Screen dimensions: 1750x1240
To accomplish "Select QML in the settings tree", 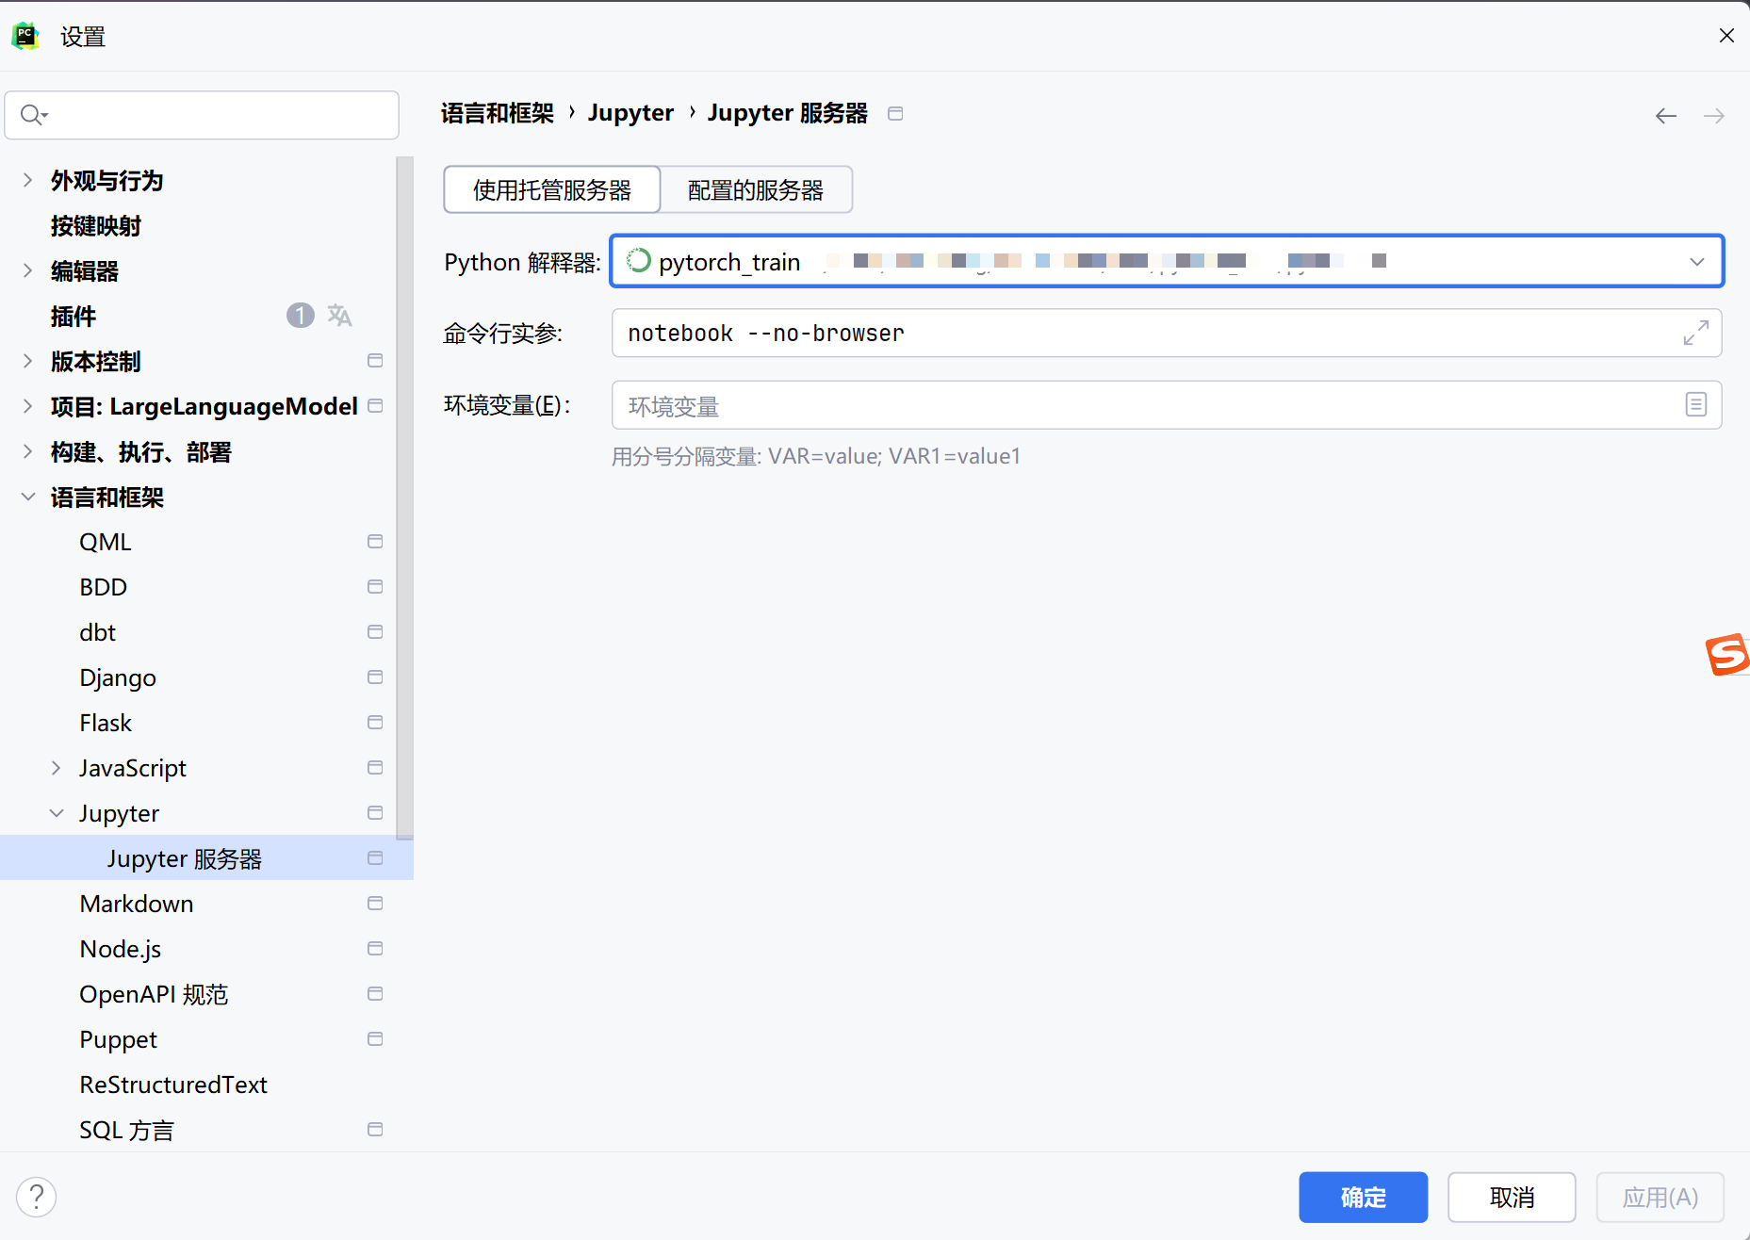I will [x=106, y=542].
